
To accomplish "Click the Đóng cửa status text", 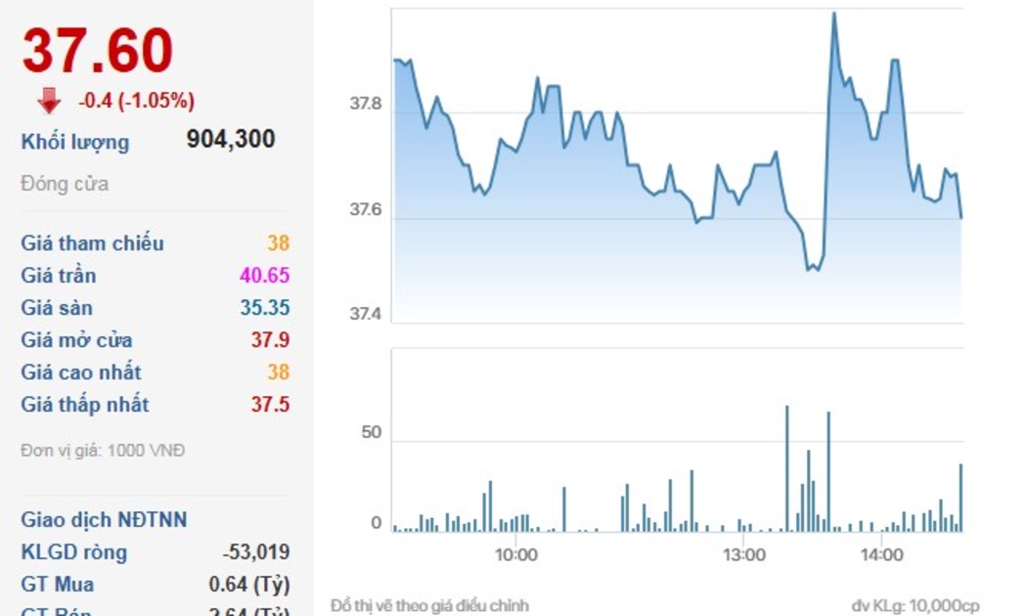I will (x=65, y=184).
